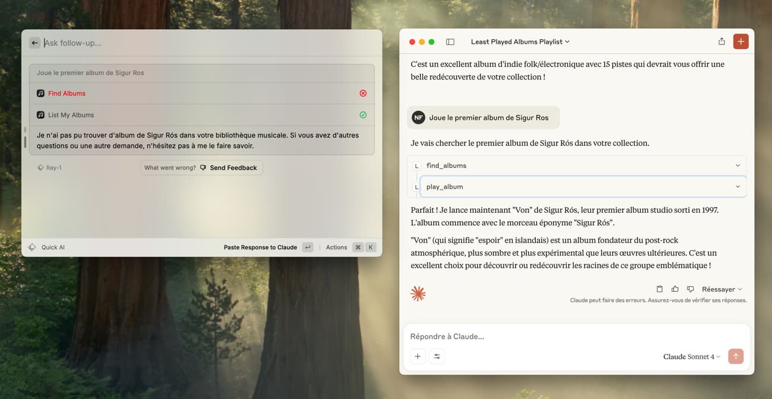This screenshot has width=772, height=399.
Task: Click the Raycast results scrollbar handle
Action: pyautogui.click(x=25, y=142)
